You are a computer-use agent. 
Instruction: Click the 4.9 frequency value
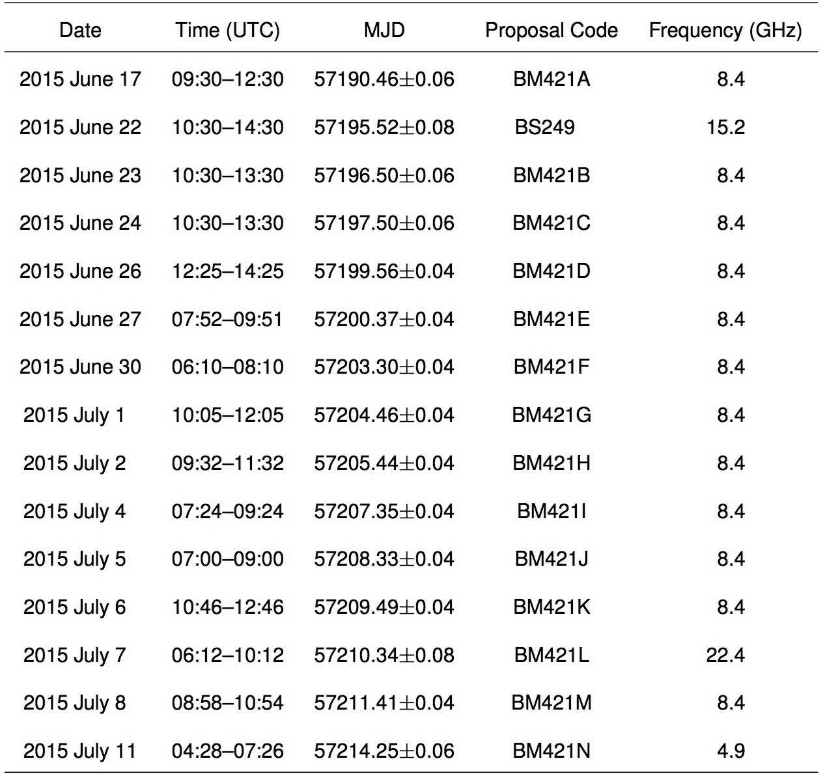tap(731, 751)
